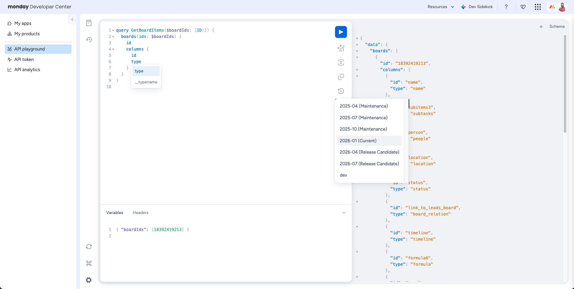Open the keyboard shortcuts dialog
Viewport: 574px width, 289px height.
pyautogui.click(x=89, y=263)
